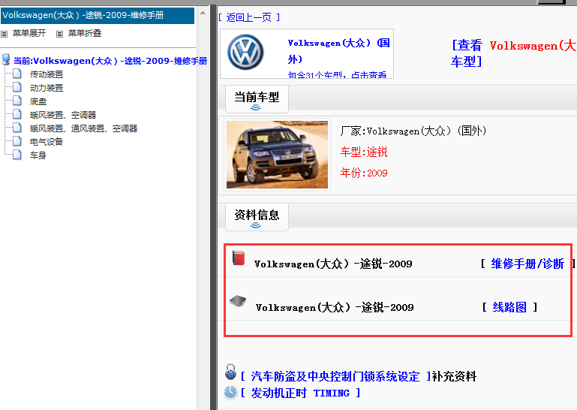Click the text 厂家:Volkswagen(大众)(国外)

pyautogui.click(x=413, y=131)
